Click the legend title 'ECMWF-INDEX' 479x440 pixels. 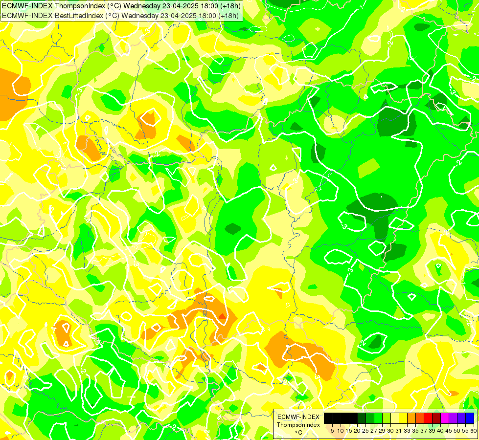[x=298, y=417]
